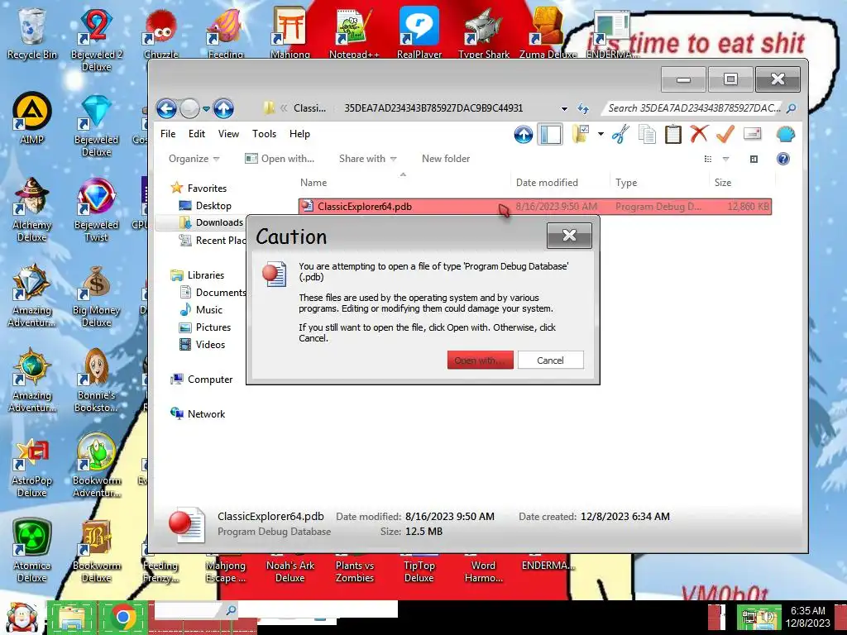Expand the Organize dropdown
The image size is (847, 635).
(x=194, y=159)
